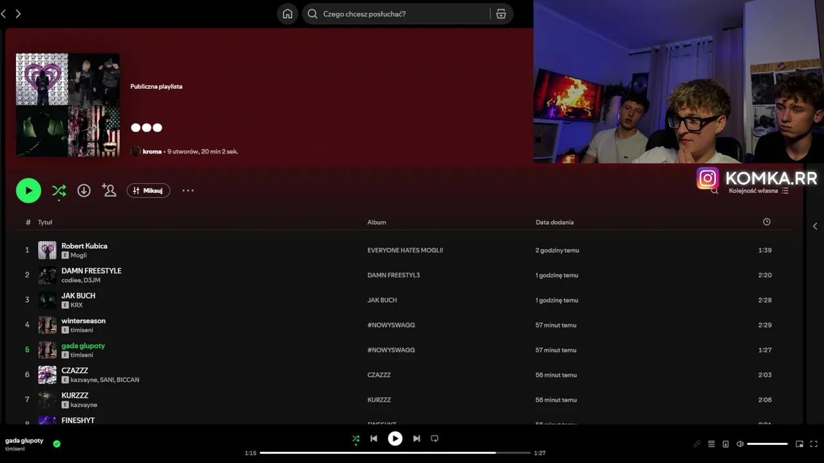
Task: Select the track 'DAMN FREESTYLE'
Action: point(91,271)
